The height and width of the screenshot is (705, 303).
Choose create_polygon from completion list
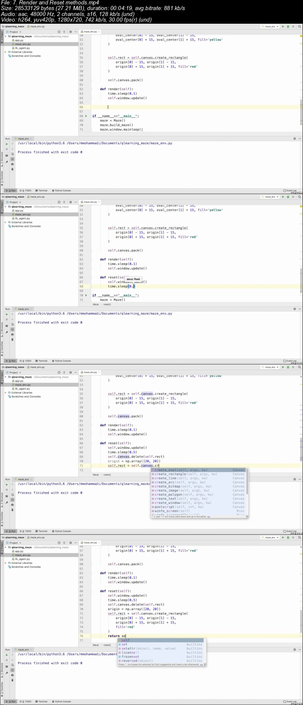click(198, 494)
